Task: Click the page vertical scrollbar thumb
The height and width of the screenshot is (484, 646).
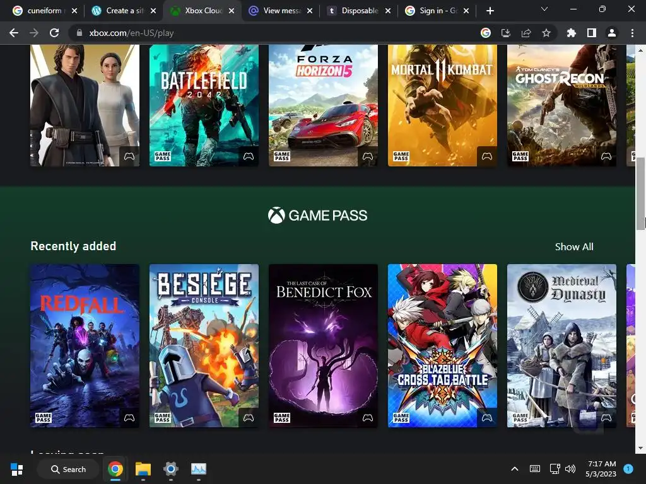Action: click(641, 193)
